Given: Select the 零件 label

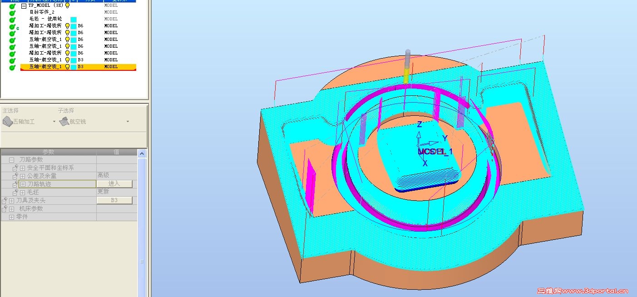Looking at the screenshot, I should tap(22, 217).
